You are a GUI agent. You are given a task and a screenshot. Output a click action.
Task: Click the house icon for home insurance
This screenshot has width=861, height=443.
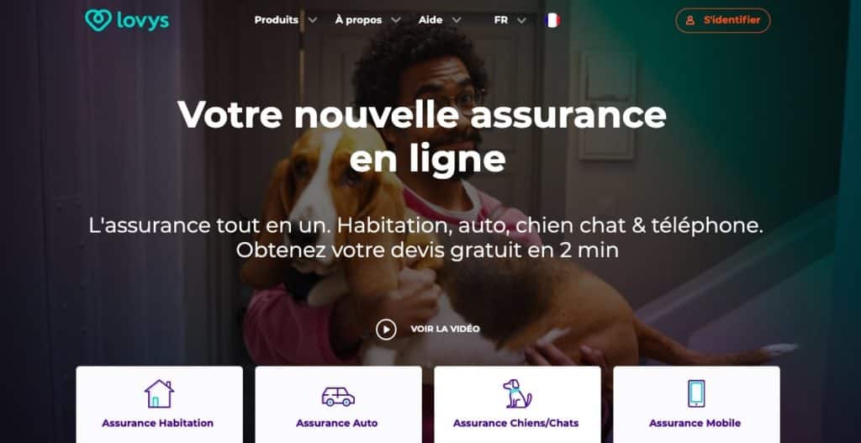159,393
